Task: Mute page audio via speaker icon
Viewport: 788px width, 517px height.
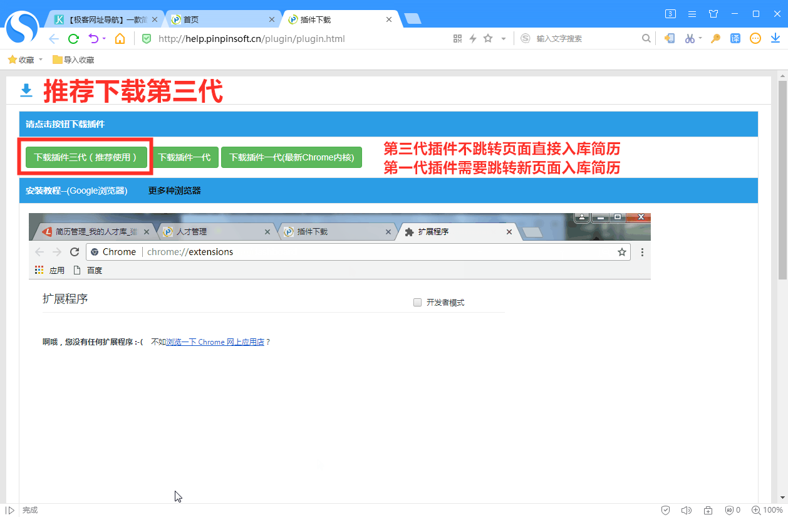Action: pyautogui.click(x=686, y=509)
